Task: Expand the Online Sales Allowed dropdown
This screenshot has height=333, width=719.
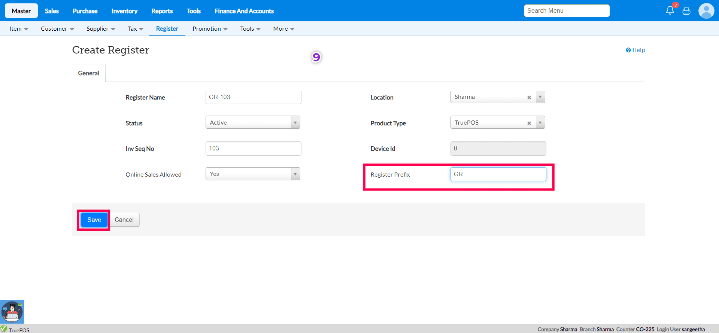Action: [295, 174]
